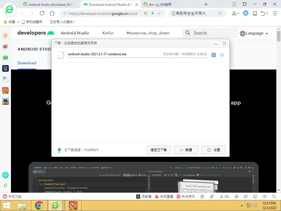281x211 pixels.
Task: Open the Android Studio menu on developers site
Action: tap(75, 33)
